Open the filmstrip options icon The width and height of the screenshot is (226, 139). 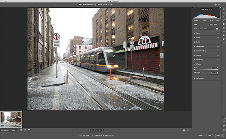point(22,130)
